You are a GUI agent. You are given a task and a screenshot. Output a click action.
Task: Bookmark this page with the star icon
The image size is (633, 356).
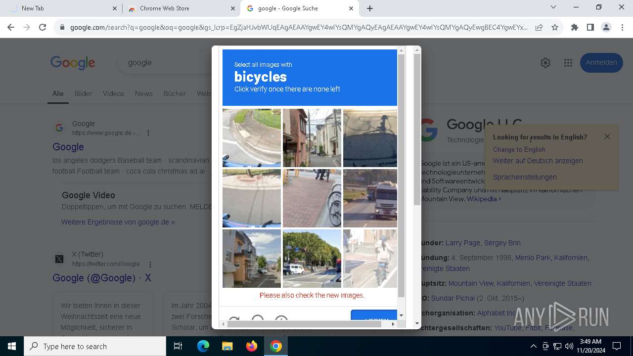pos(555,27)
